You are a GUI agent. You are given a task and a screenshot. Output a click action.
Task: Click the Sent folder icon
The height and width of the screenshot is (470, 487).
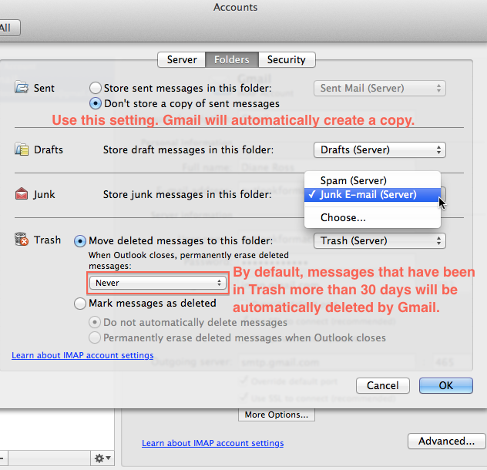[x=22, y=87]
